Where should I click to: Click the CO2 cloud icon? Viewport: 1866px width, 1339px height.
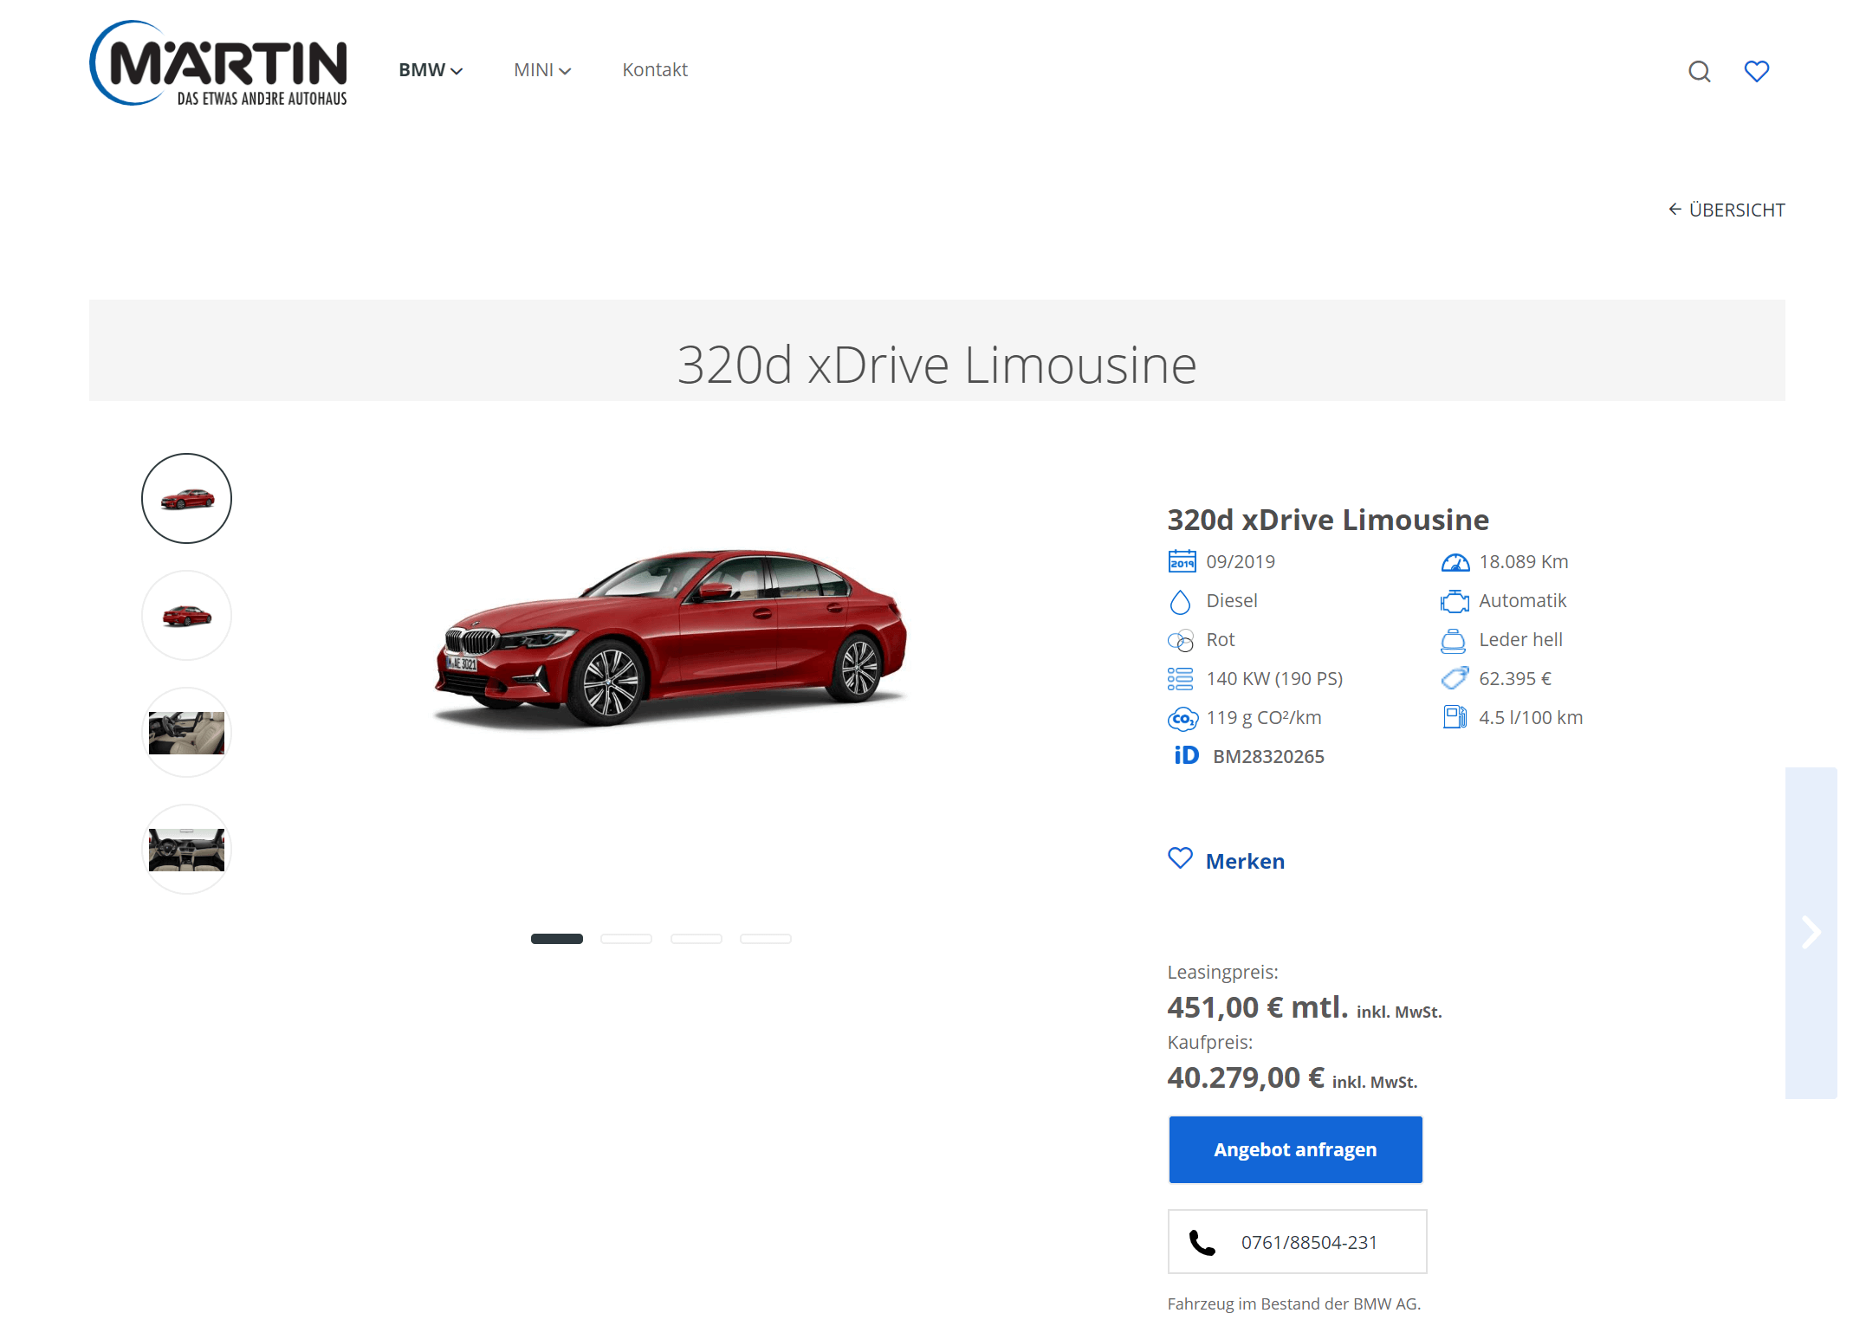(1182, 718)
